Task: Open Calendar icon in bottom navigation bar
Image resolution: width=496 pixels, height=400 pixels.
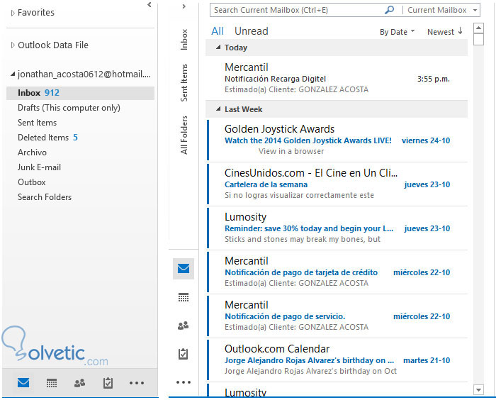Action: coord(52,383)
